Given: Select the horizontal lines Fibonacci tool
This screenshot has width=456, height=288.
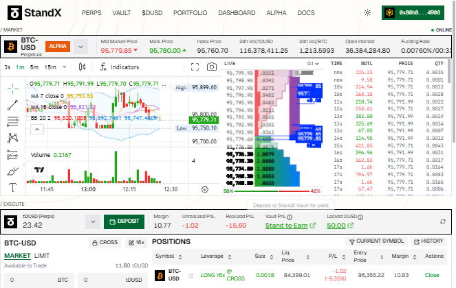Looking at the screenshot, I should pyautogui.click(x=12, y=121).
